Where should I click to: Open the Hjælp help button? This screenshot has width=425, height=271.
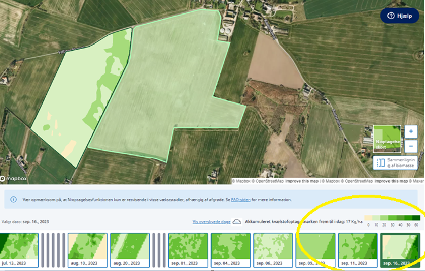(400, 16)
